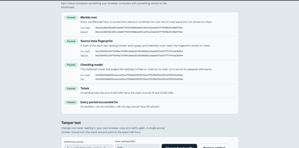Click the Merkle root Rebuilt hash value
The image size is (299, 148).
click(139, 32)
